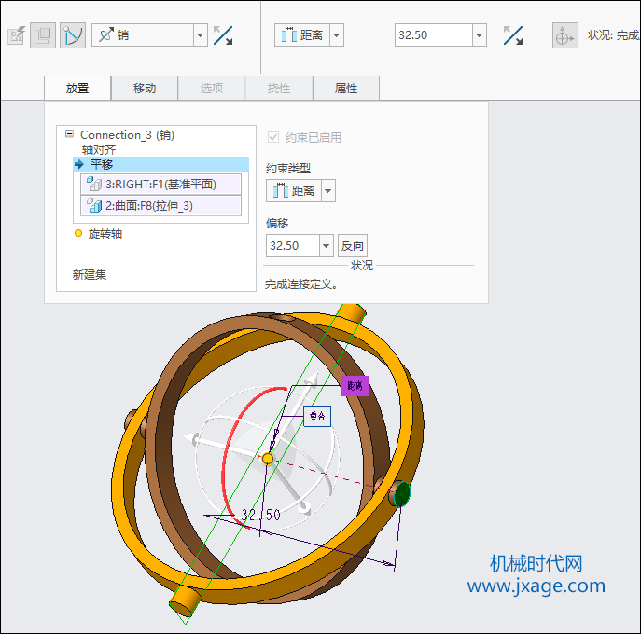
Task: Open the panel constraint type dropdown arrow
Action: pyautogui.click(x=328, y=191)
